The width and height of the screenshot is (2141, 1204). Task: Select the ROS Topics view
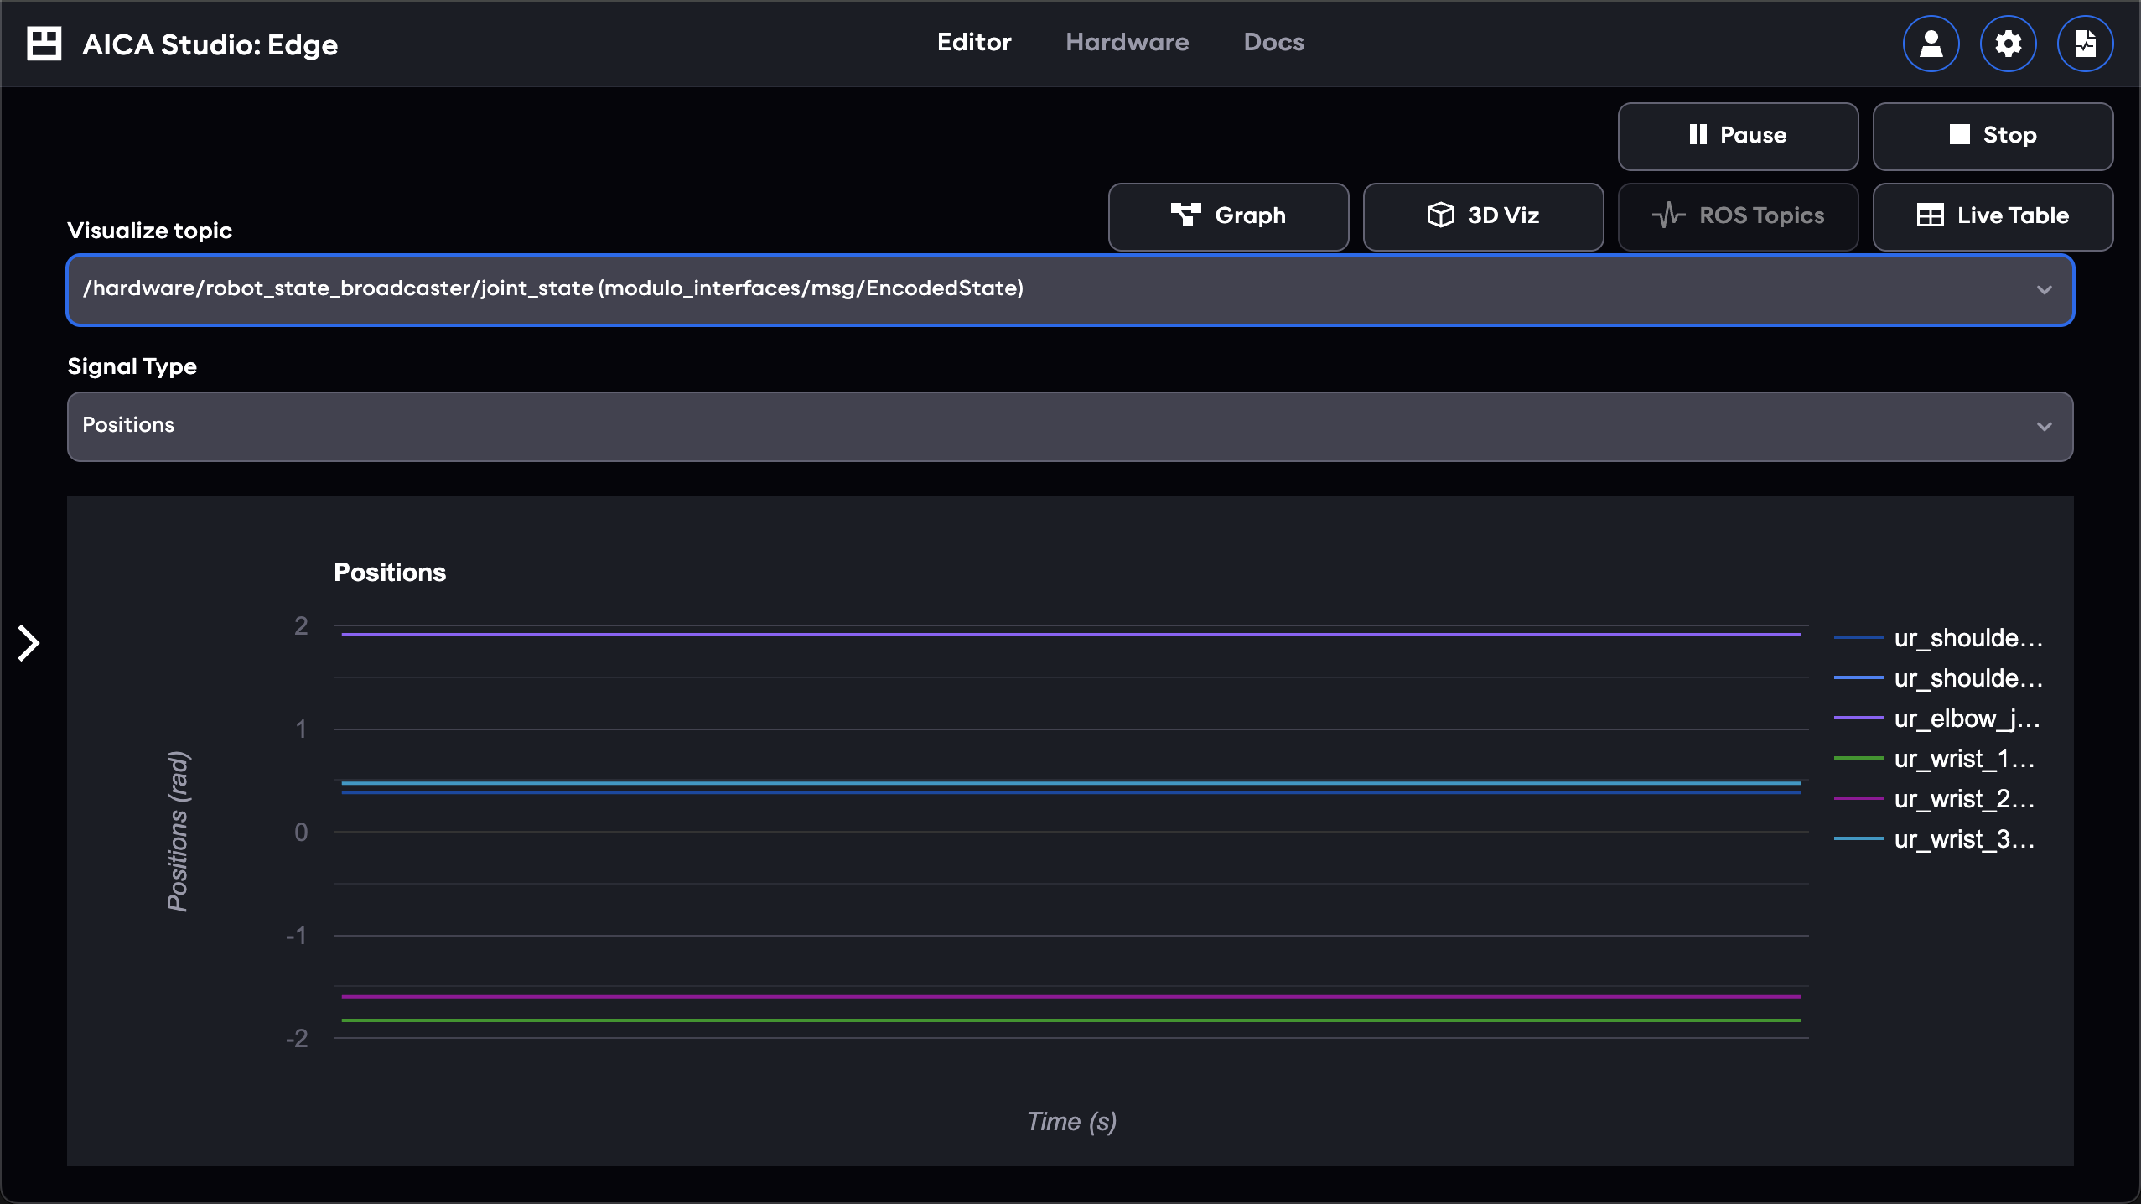[1738, 216]
